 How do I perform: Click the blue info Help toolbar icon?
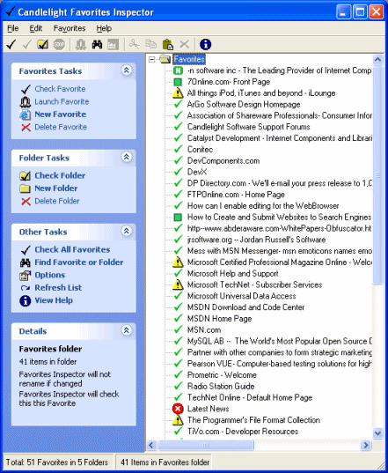click(206, 45)
